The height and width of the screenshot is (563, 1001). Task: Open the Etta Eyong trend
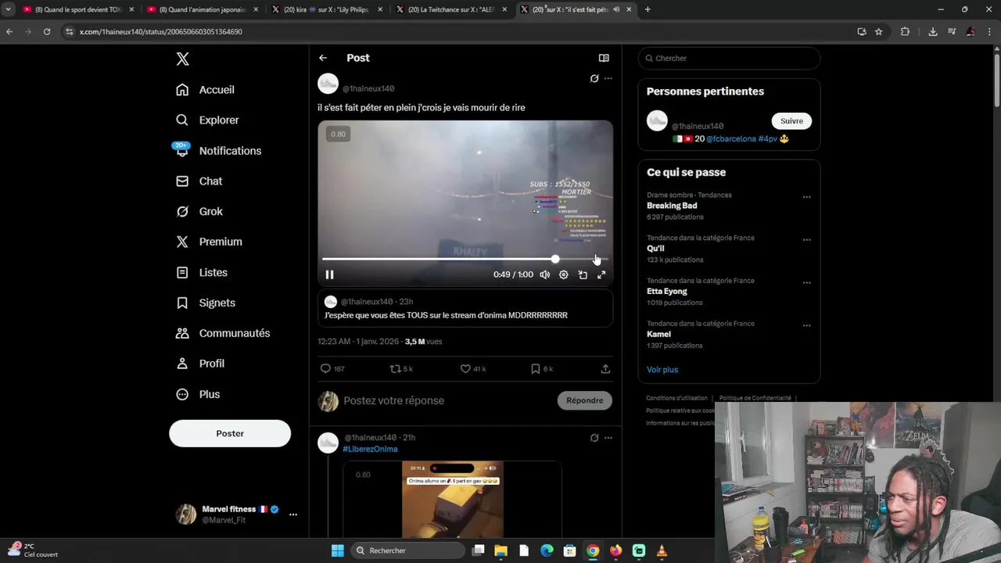667,292
